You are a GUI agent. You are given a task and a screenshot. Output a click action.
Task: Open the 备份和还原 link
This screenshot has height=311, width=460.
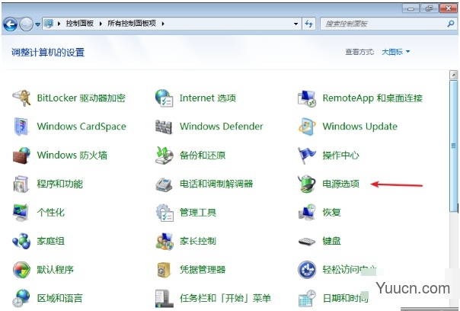pos(203,155)
